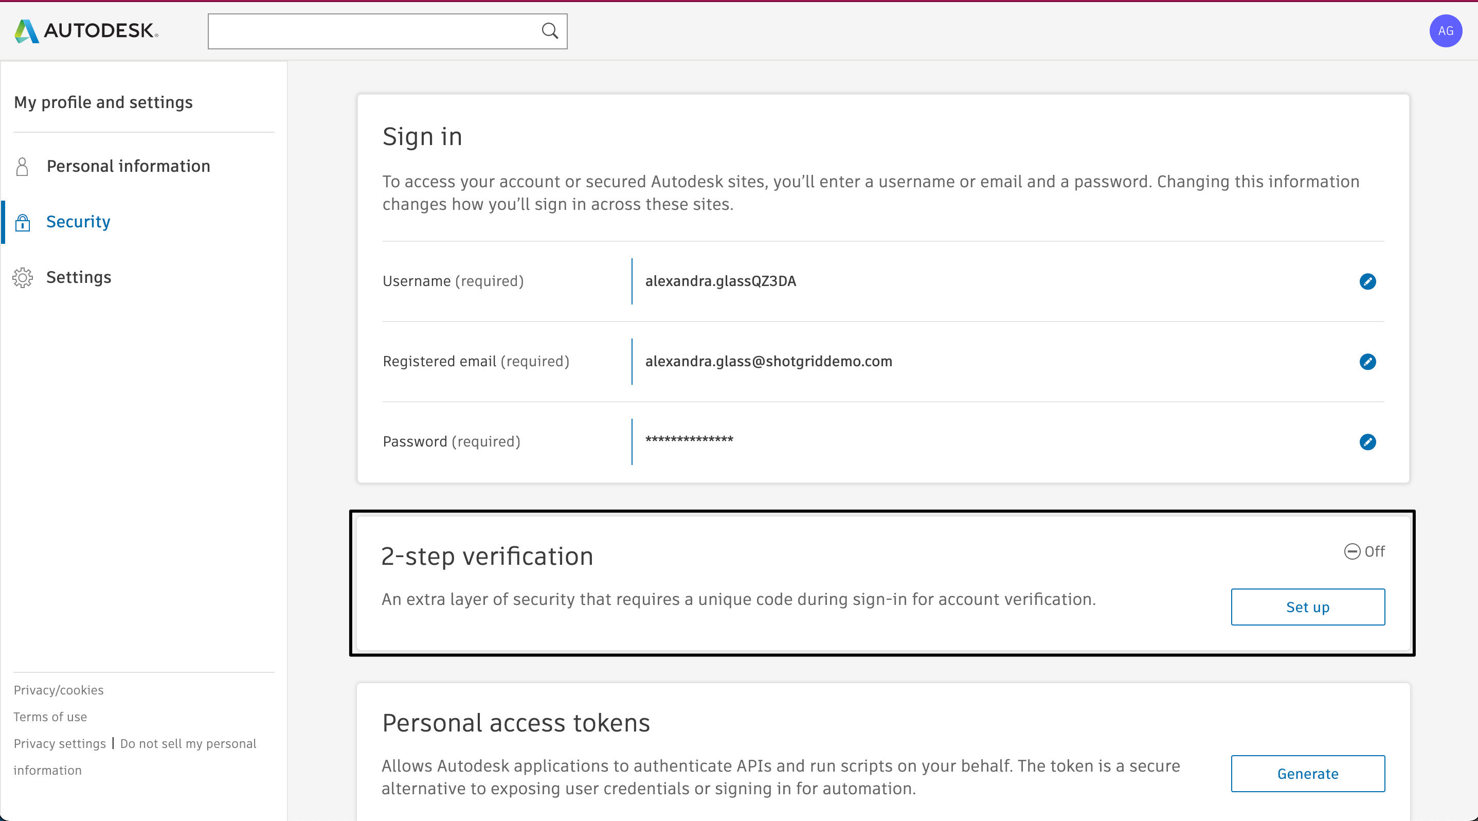Open the Personal information section
1478x821 pixels.
129,166
